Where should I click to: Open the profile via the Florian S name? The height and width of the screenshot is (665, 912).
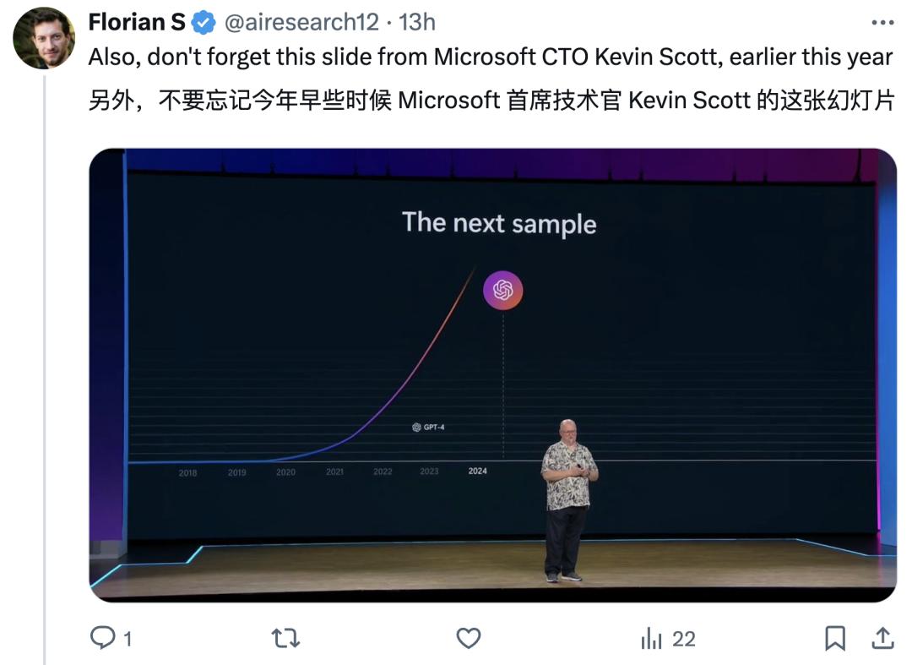pyautogui.click(x=135, y=22)
